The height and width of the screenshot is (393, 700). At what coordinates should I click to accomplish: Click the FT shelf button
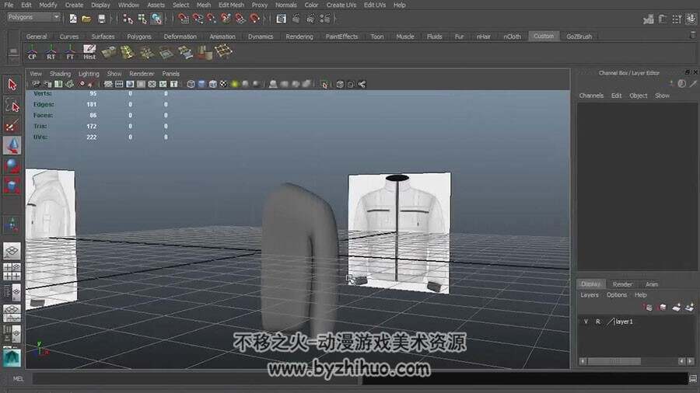pos(70,52)
